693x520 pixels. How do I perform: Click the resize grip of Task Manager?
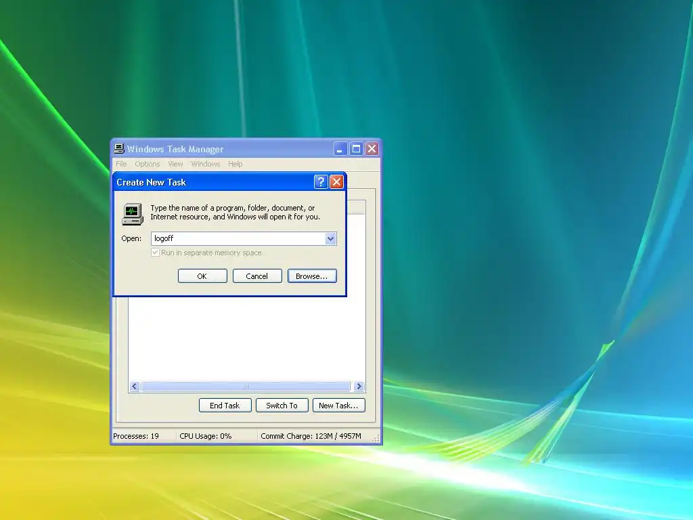click(x=376, y=438)
